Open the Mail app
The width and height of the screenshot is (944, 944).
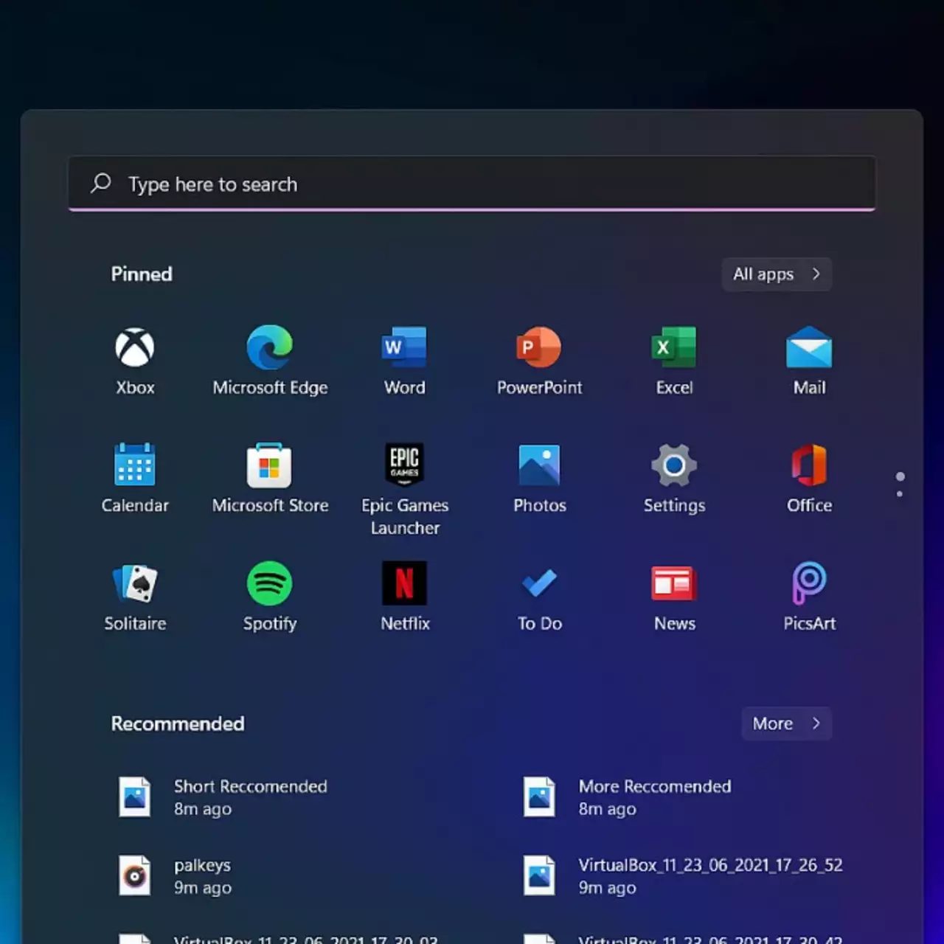tap(810, 361)
